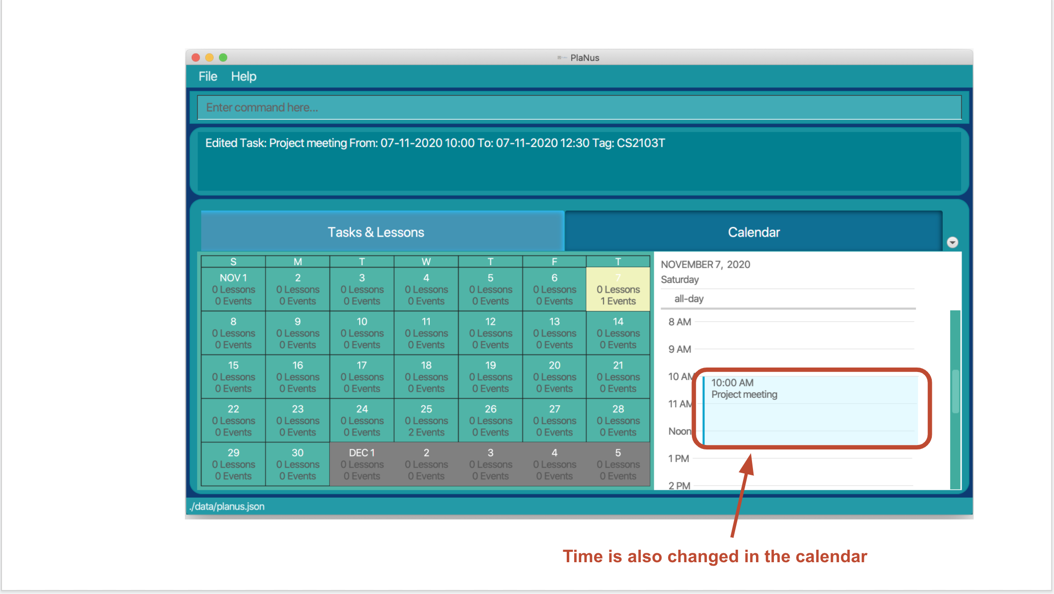Select the November 20 calendar cell

[x=554, y=376]
